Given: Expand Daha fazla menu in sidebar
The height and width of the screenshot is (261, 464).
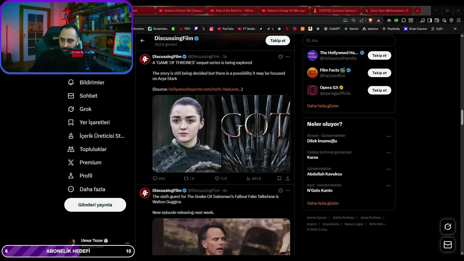Looking at the screenshot, I should (86, 189).
